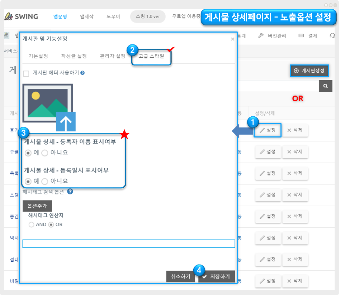Select 아니요 for 등록자 이름 표시여부

click(45, 153)
